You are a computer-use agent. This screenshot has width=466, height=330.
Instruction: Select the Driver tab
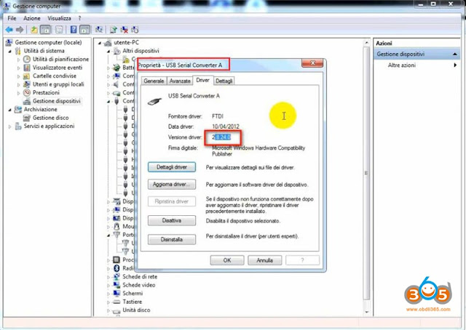tap(202, 80)
